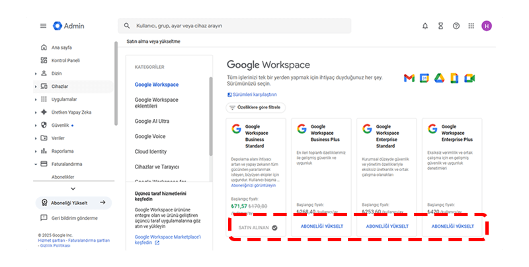Click the Raporlama bar chart icon

click(44, 151)
